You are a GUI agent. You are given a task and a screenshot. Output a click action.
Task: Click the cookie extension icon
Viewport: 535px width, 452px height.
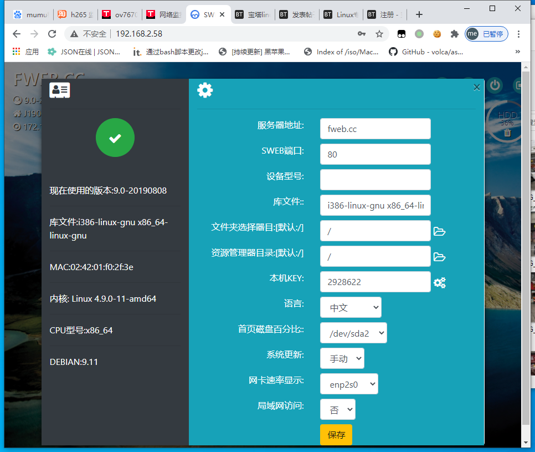(x=437, y=34)
